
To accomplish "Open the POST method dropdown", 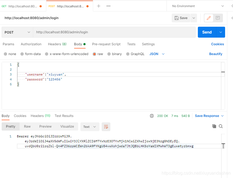I will (17, 32).
